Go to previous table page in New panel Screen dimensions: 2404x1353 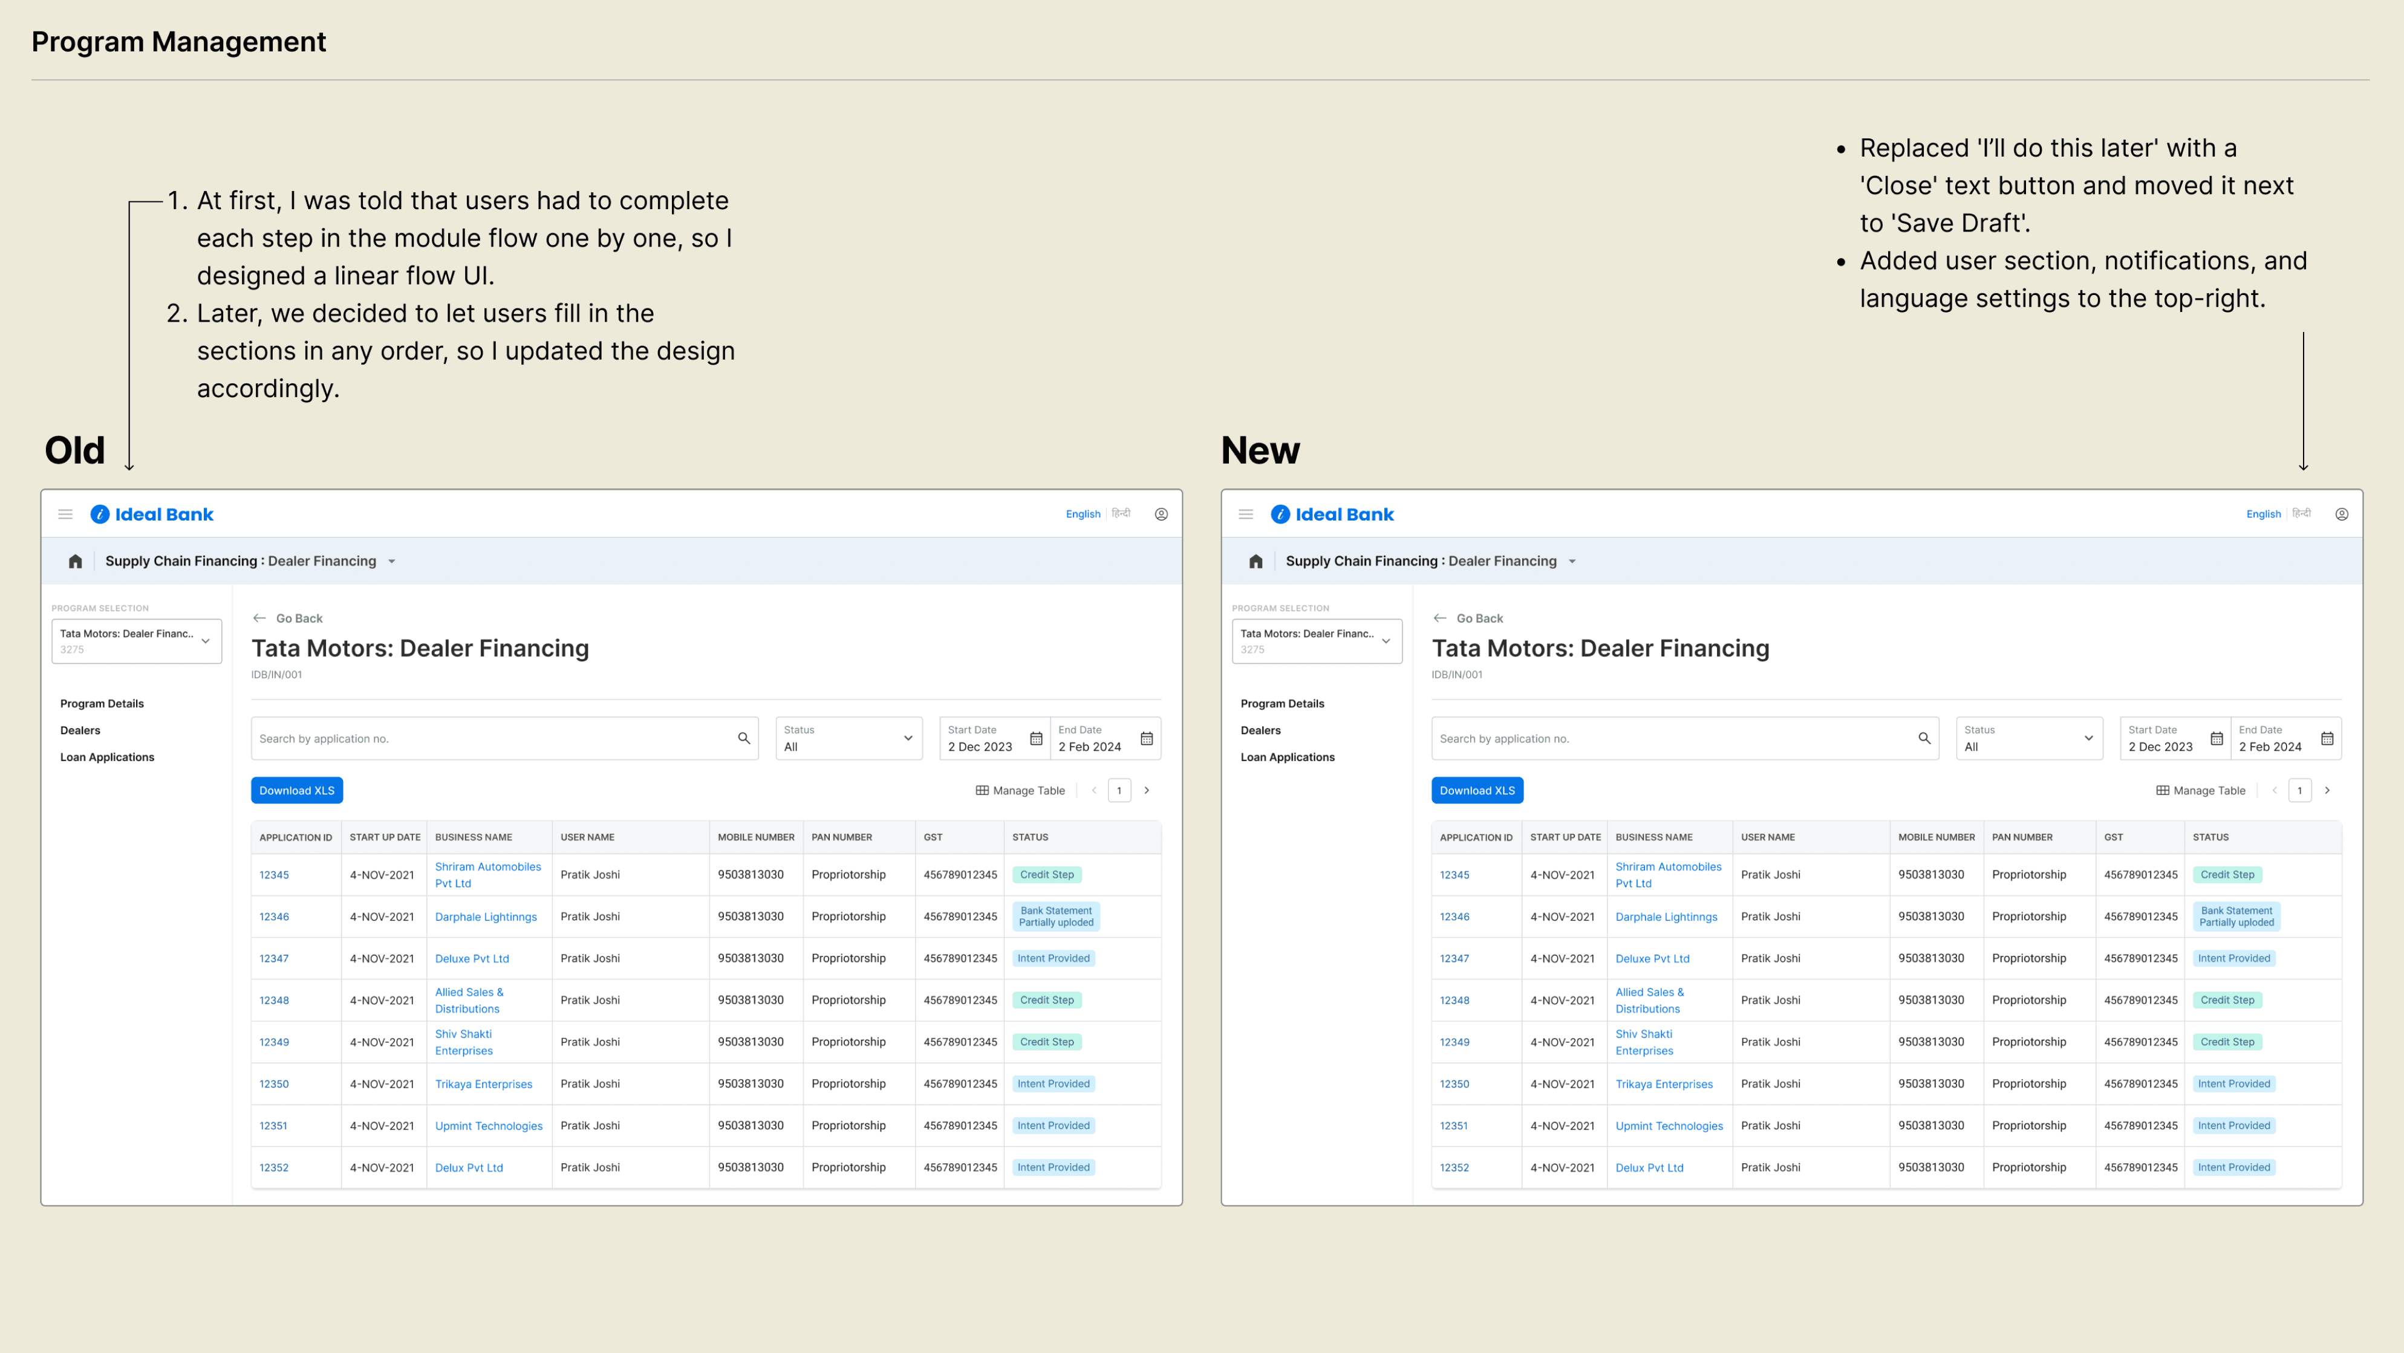coord(2275,790)
